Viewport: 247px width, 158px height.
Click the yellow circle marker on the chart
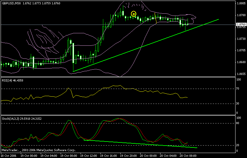[x=133, y=14]
